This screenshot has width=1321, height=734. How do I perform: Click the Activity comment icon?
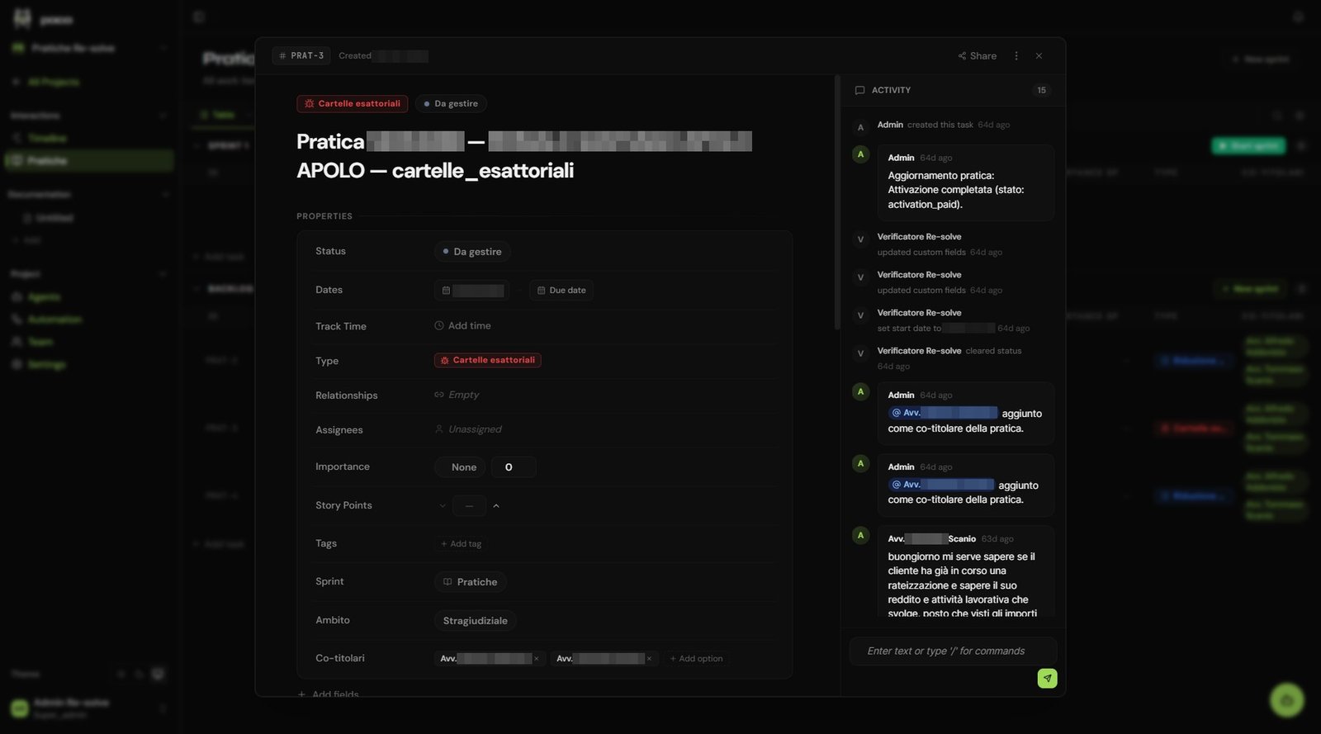859,91
